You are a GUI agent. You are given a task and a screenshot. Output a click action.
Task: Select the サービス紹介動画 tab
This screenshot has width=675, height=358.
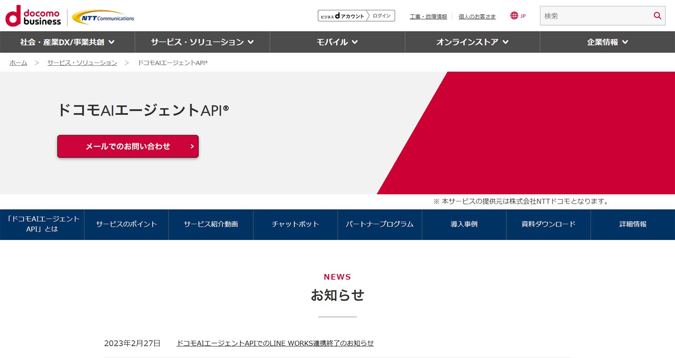point(211,224)
